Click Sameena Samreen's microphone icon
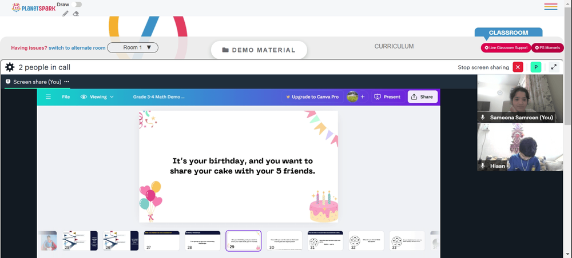This screenshot has width=572, height=258. 483,118
